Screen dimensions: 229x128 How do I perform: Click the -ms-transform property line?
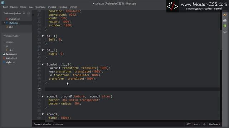76,71
